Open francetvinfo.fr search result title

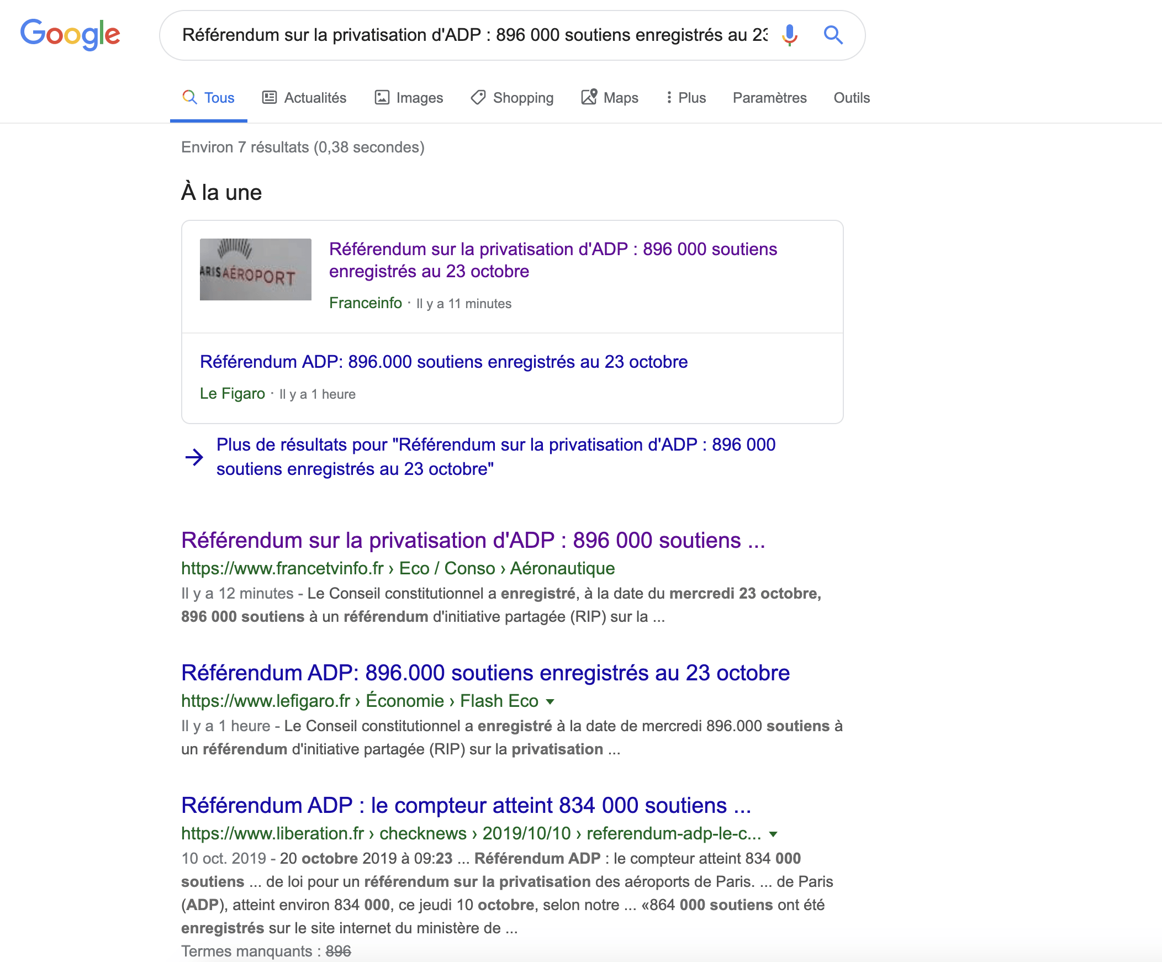coord(473,541)
